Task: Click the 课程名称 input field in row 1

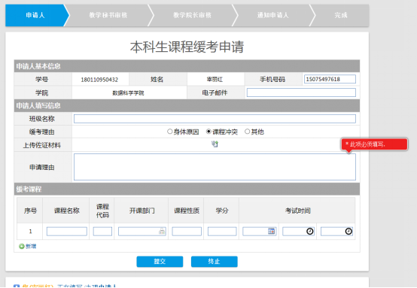Action: click(x=67, y=231)
